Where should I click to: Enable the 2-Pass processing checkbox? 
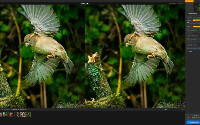coord(188,30)
